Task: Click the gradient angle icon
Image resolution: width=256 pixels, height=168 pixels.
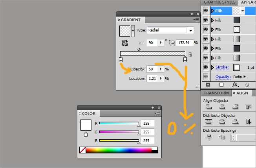Action: pyautogui.click(x=141, y=43)
